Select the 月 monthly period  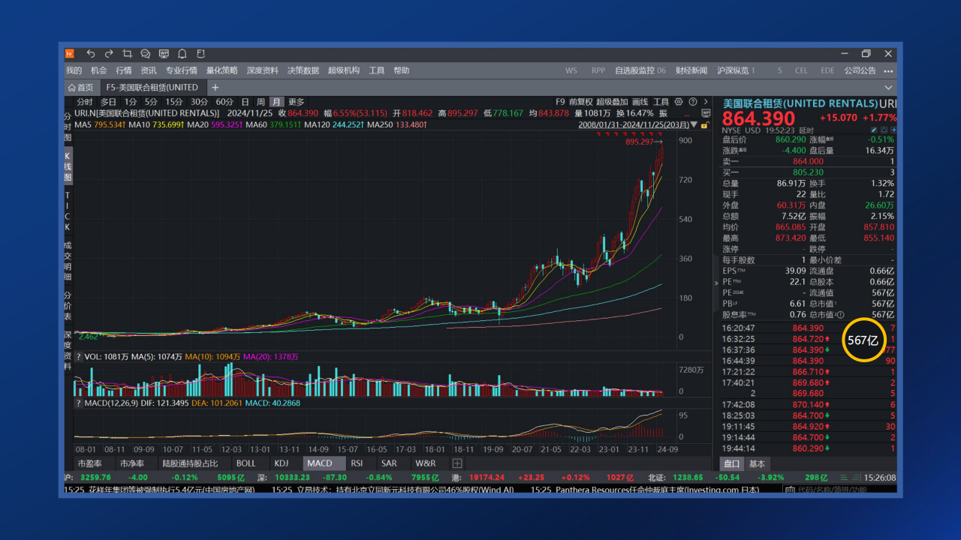(276, 102)
